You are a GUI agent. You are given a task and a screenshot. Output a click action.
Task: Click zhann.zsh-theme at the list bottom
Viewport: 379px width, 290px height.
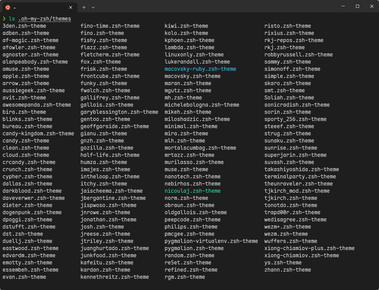287,270
